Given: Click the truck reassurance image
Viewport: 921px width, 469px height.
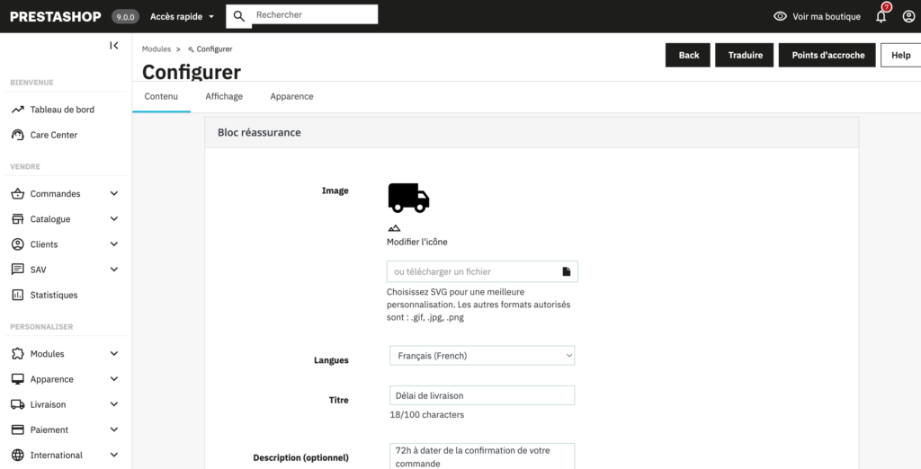Looking at the screenshot, I should [x=408, y=197].
